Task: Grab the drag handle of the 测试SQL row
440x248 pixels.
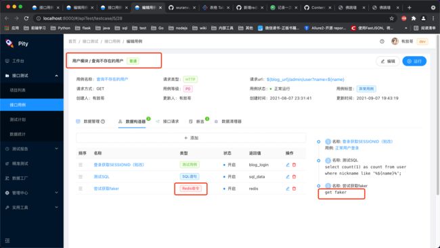Action: point(81,176)
